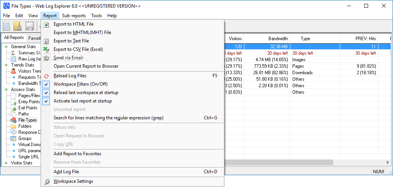Screen dimensions: 393x187
Task: Click the envelope icon beside Send via Email
Action: (x=46, y=58)
